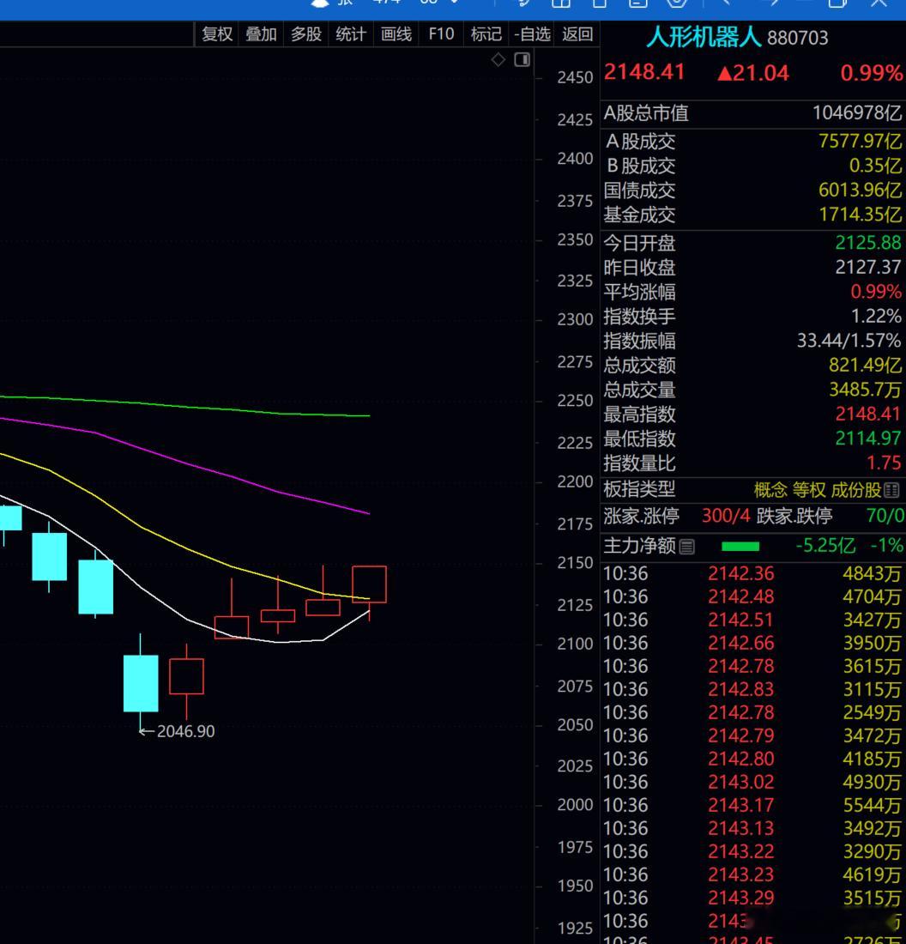Viewport: 906px width, 944px height.
Task: Click the 指数量比 value 1.75
Action: coord(884,463)
